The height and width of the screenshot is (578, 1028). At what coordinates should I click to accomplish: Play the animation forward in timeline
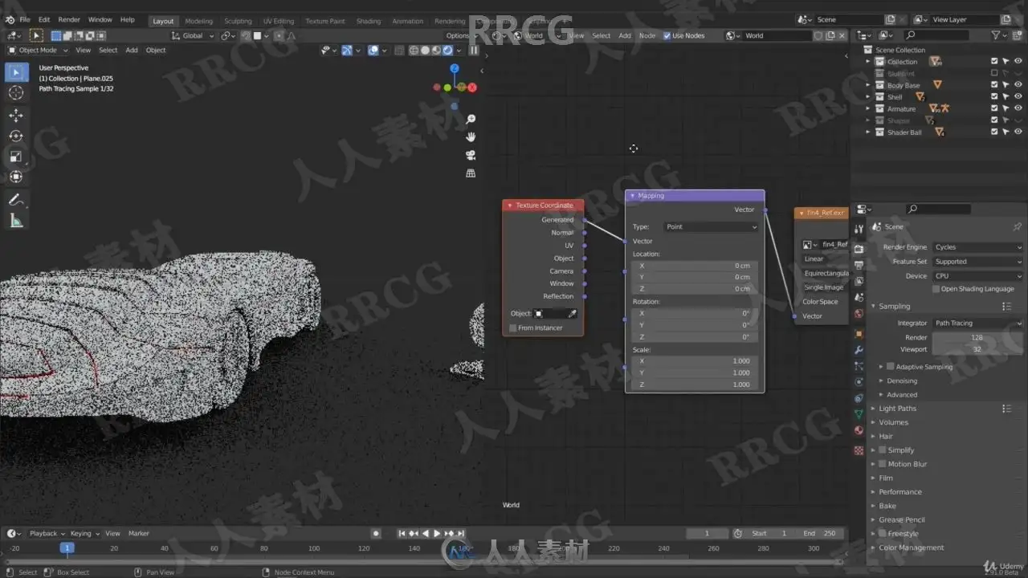(437, 533)
